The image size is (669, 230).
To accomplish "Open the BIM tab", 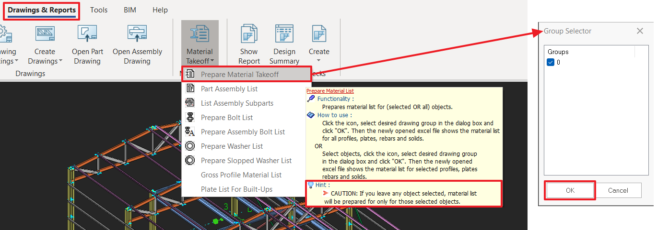I will click(x=129, y=10).
